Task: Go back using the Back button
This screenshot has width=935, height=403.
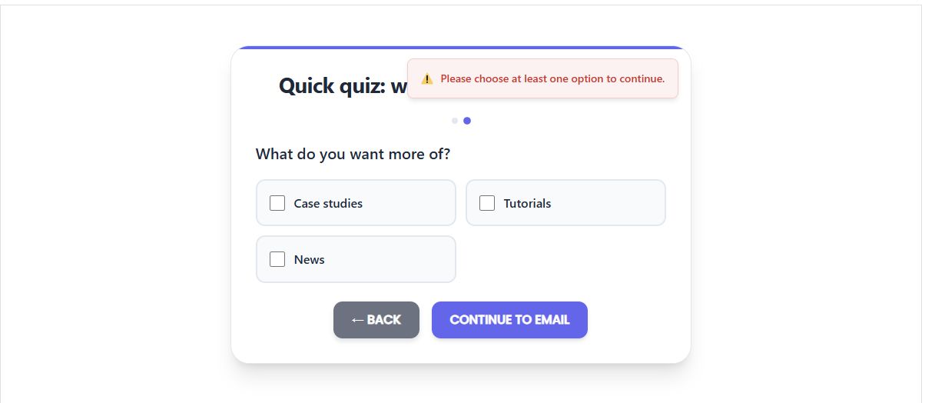Action: pyautogui.click(x=376, y=320)
